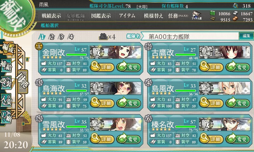Switch to fleet number 3 tab

[61, 37]
